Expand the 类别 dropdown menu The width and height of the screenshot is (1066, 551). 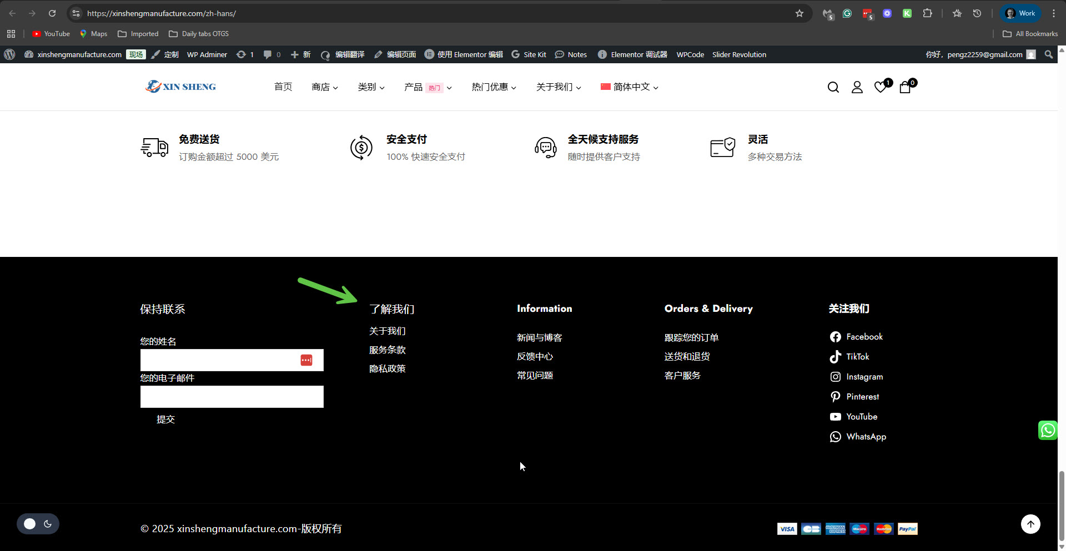point(371,87)
